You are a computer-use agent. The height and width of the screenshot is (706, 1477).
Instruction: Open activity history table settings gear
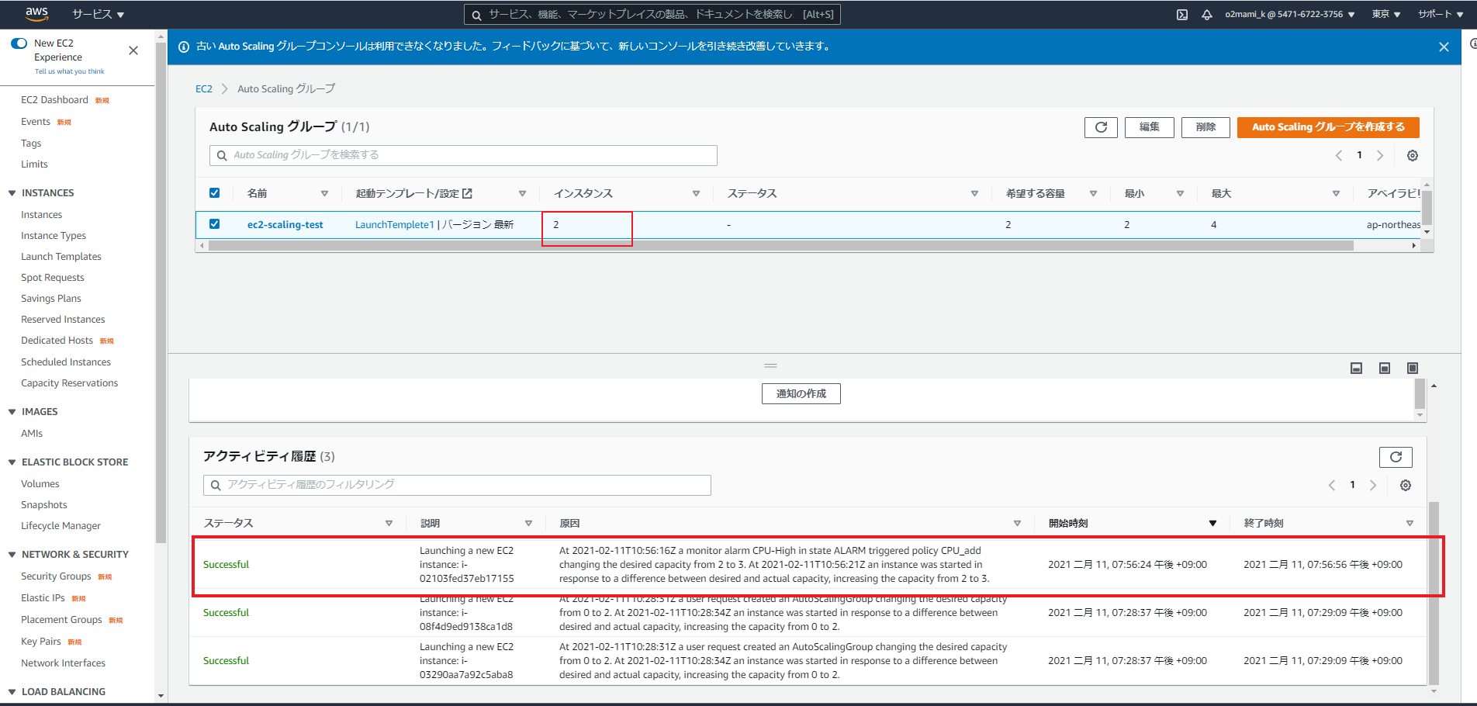click(1406, 486)
